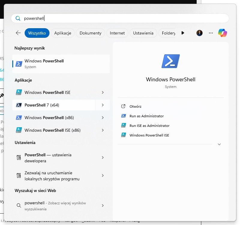This screenshot has height=225, width=240.
Task: Expand Zezwalaj na uruchamianie details chevron
Action: 103,176
